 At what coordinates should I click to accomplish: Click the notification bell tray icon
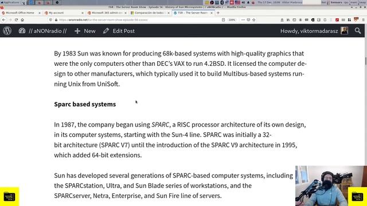pos(248,2)
